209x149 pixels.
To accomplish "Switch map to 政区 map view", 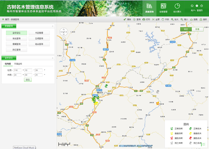I will [x=186, y=29].
